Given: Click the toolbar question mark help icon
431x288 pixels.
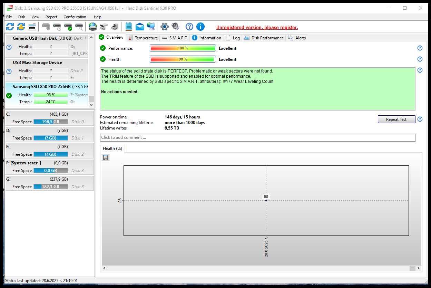Looking at the screenshot, I should pyautogui.click(x=189, y=27).
